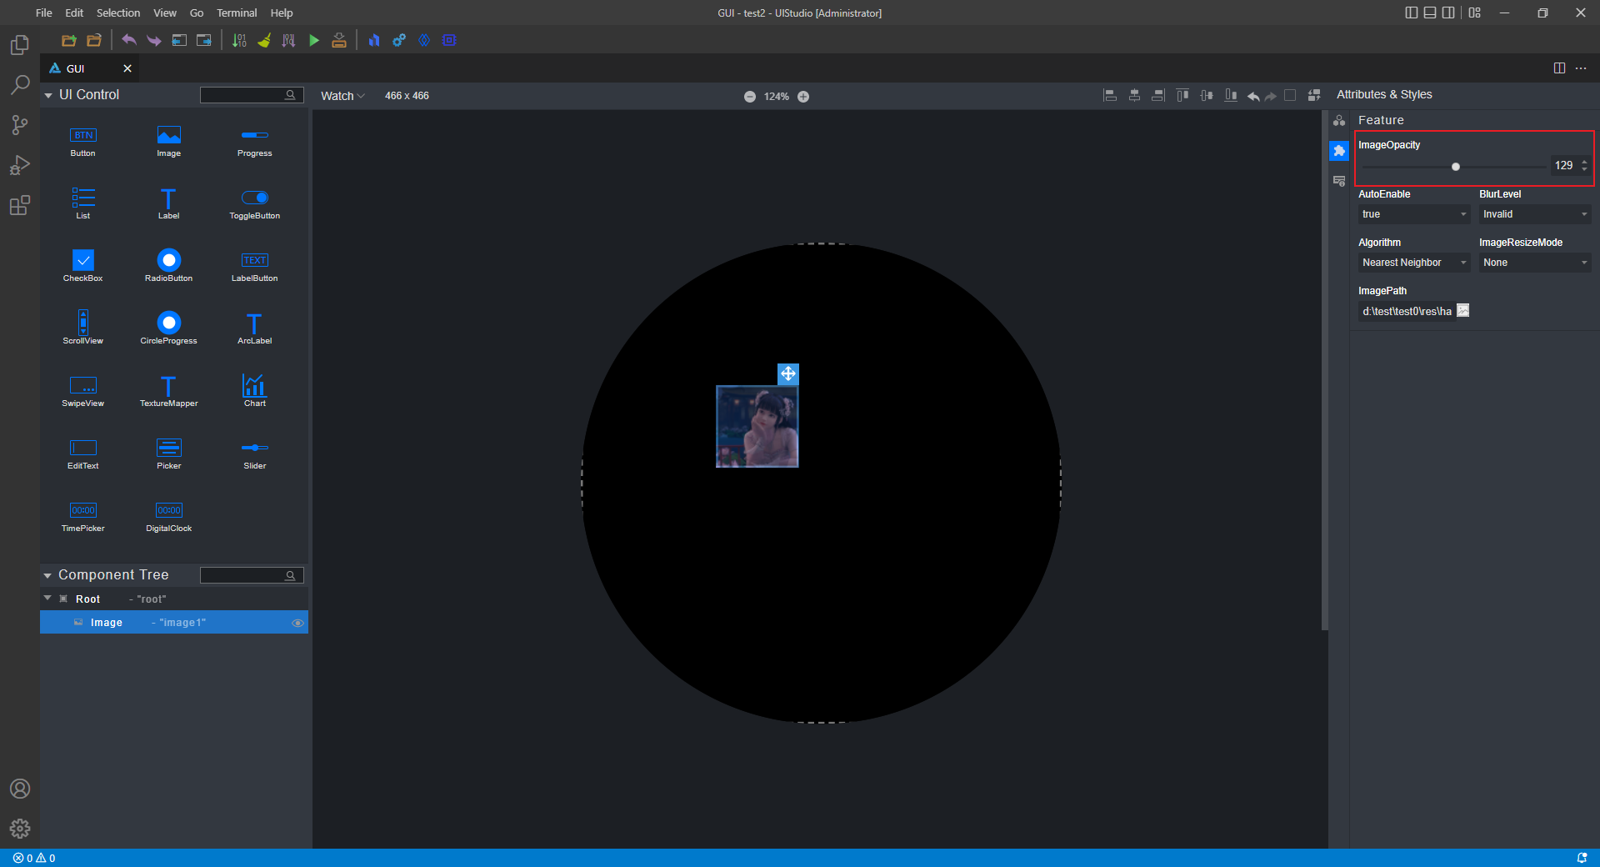Click the zoom in plus icon
1600x867 pixels.
click(803, 97)
